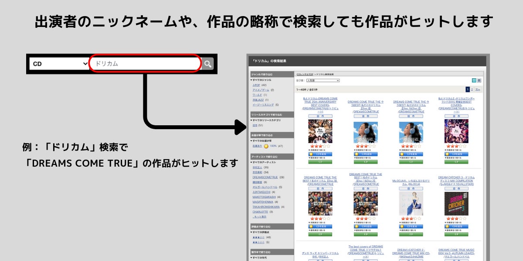Open the CDレンタルTOP breadcrumb link
The image size is (523, 261).
[x=305, y=74]
